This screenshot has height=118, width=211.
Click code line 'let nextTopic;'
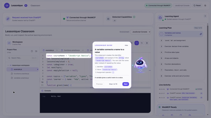point(54,67)
